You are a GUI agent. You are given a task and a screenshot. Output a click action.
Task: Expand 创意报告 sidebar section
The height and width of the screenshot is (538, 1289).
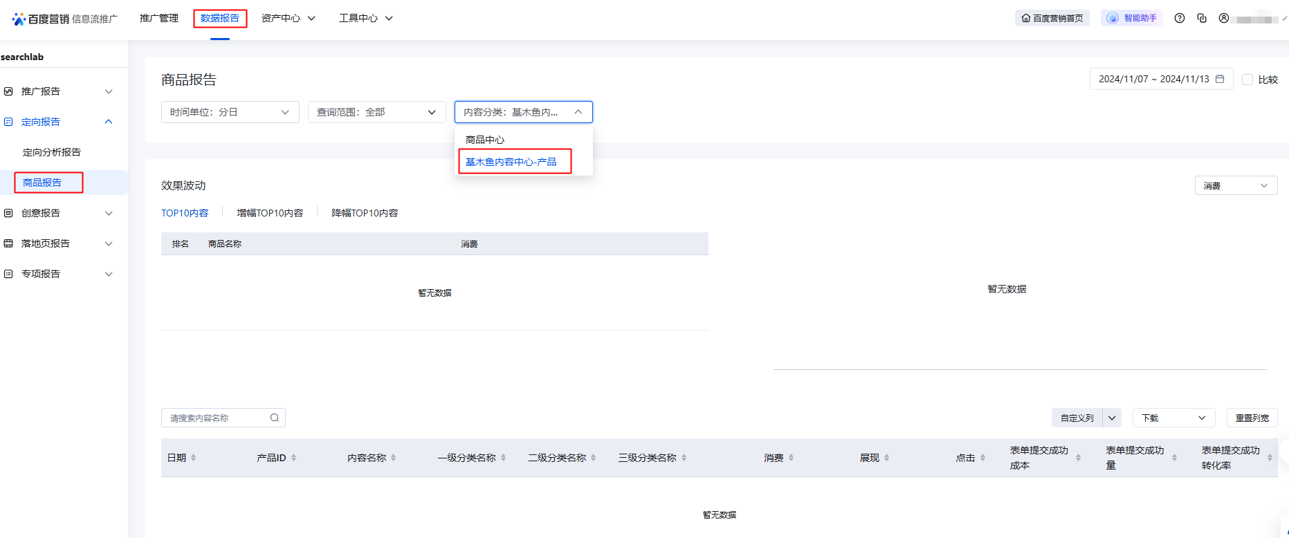(x=109, y=213)
